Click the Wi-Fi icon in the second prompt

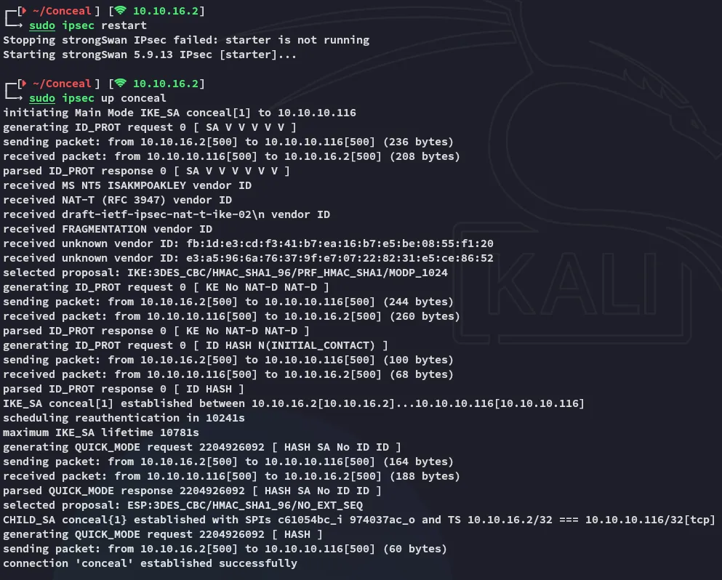pos(120,84)
